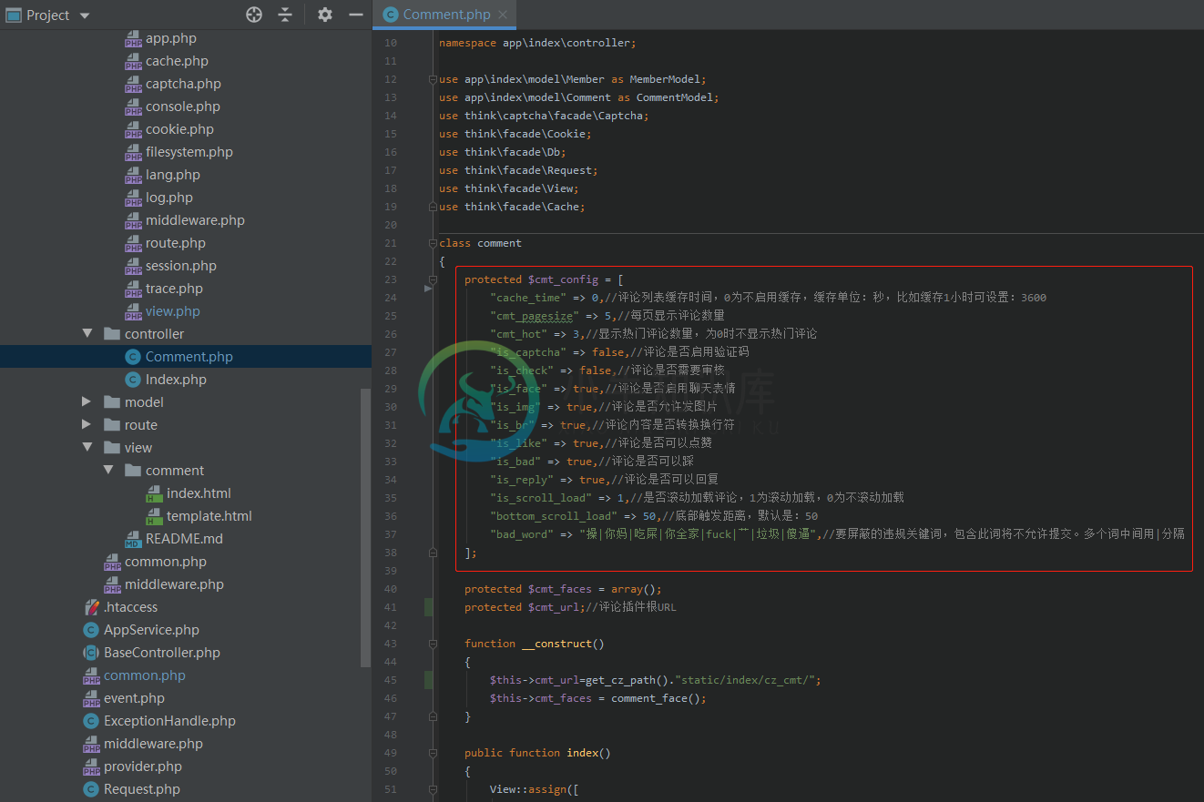Expand the model folder

[x=87, y=402]
